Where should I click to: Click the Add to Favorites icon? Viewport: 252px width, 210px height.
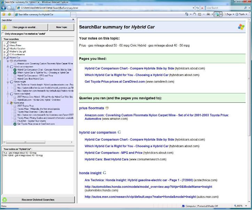click(9, 14)
